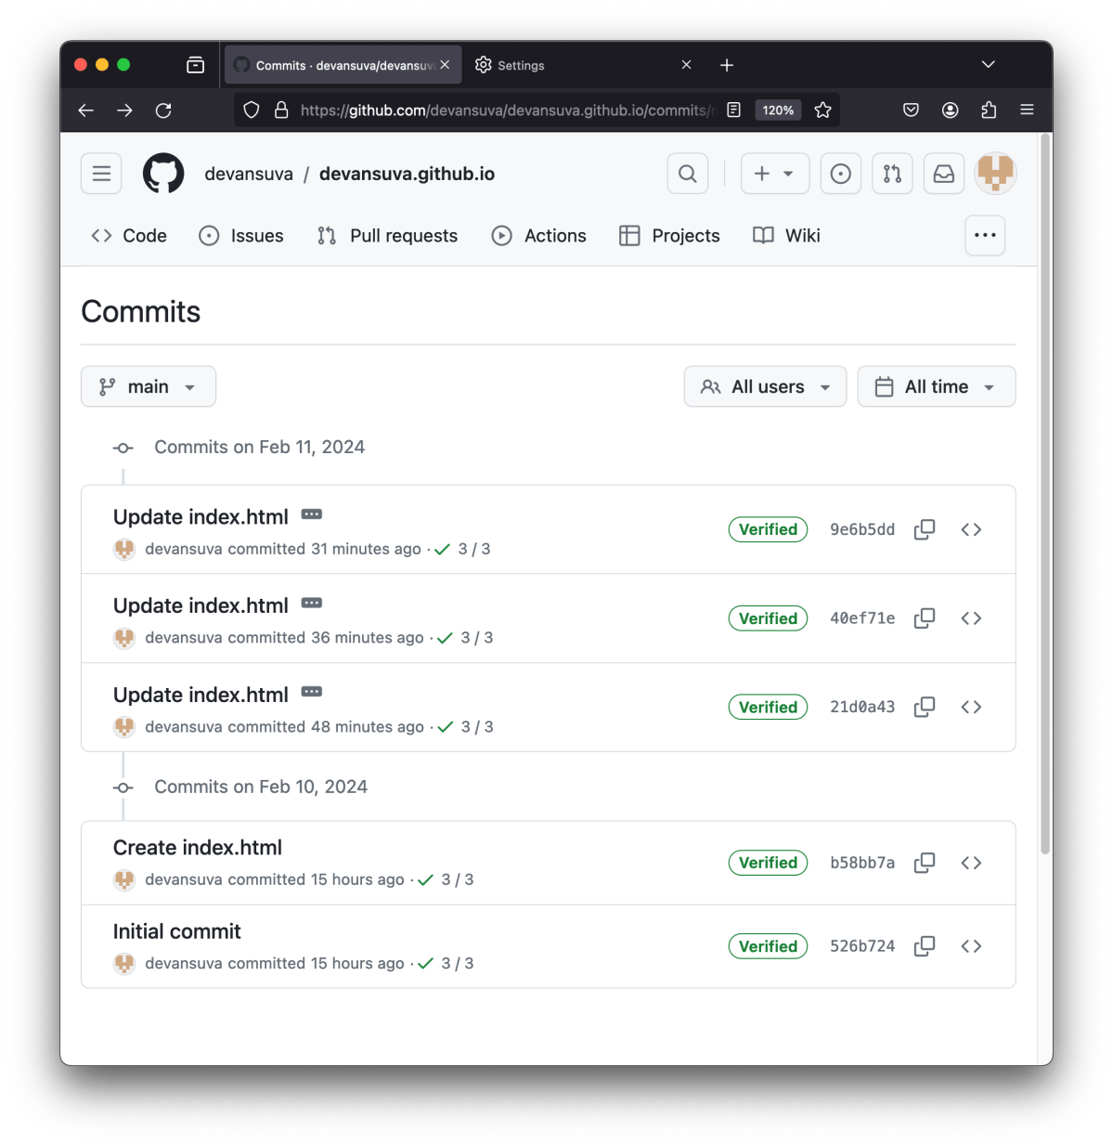Open Update index.html commit 48 minutes ago
The image size is (1113, 1145).
click(x=201, y=695)
